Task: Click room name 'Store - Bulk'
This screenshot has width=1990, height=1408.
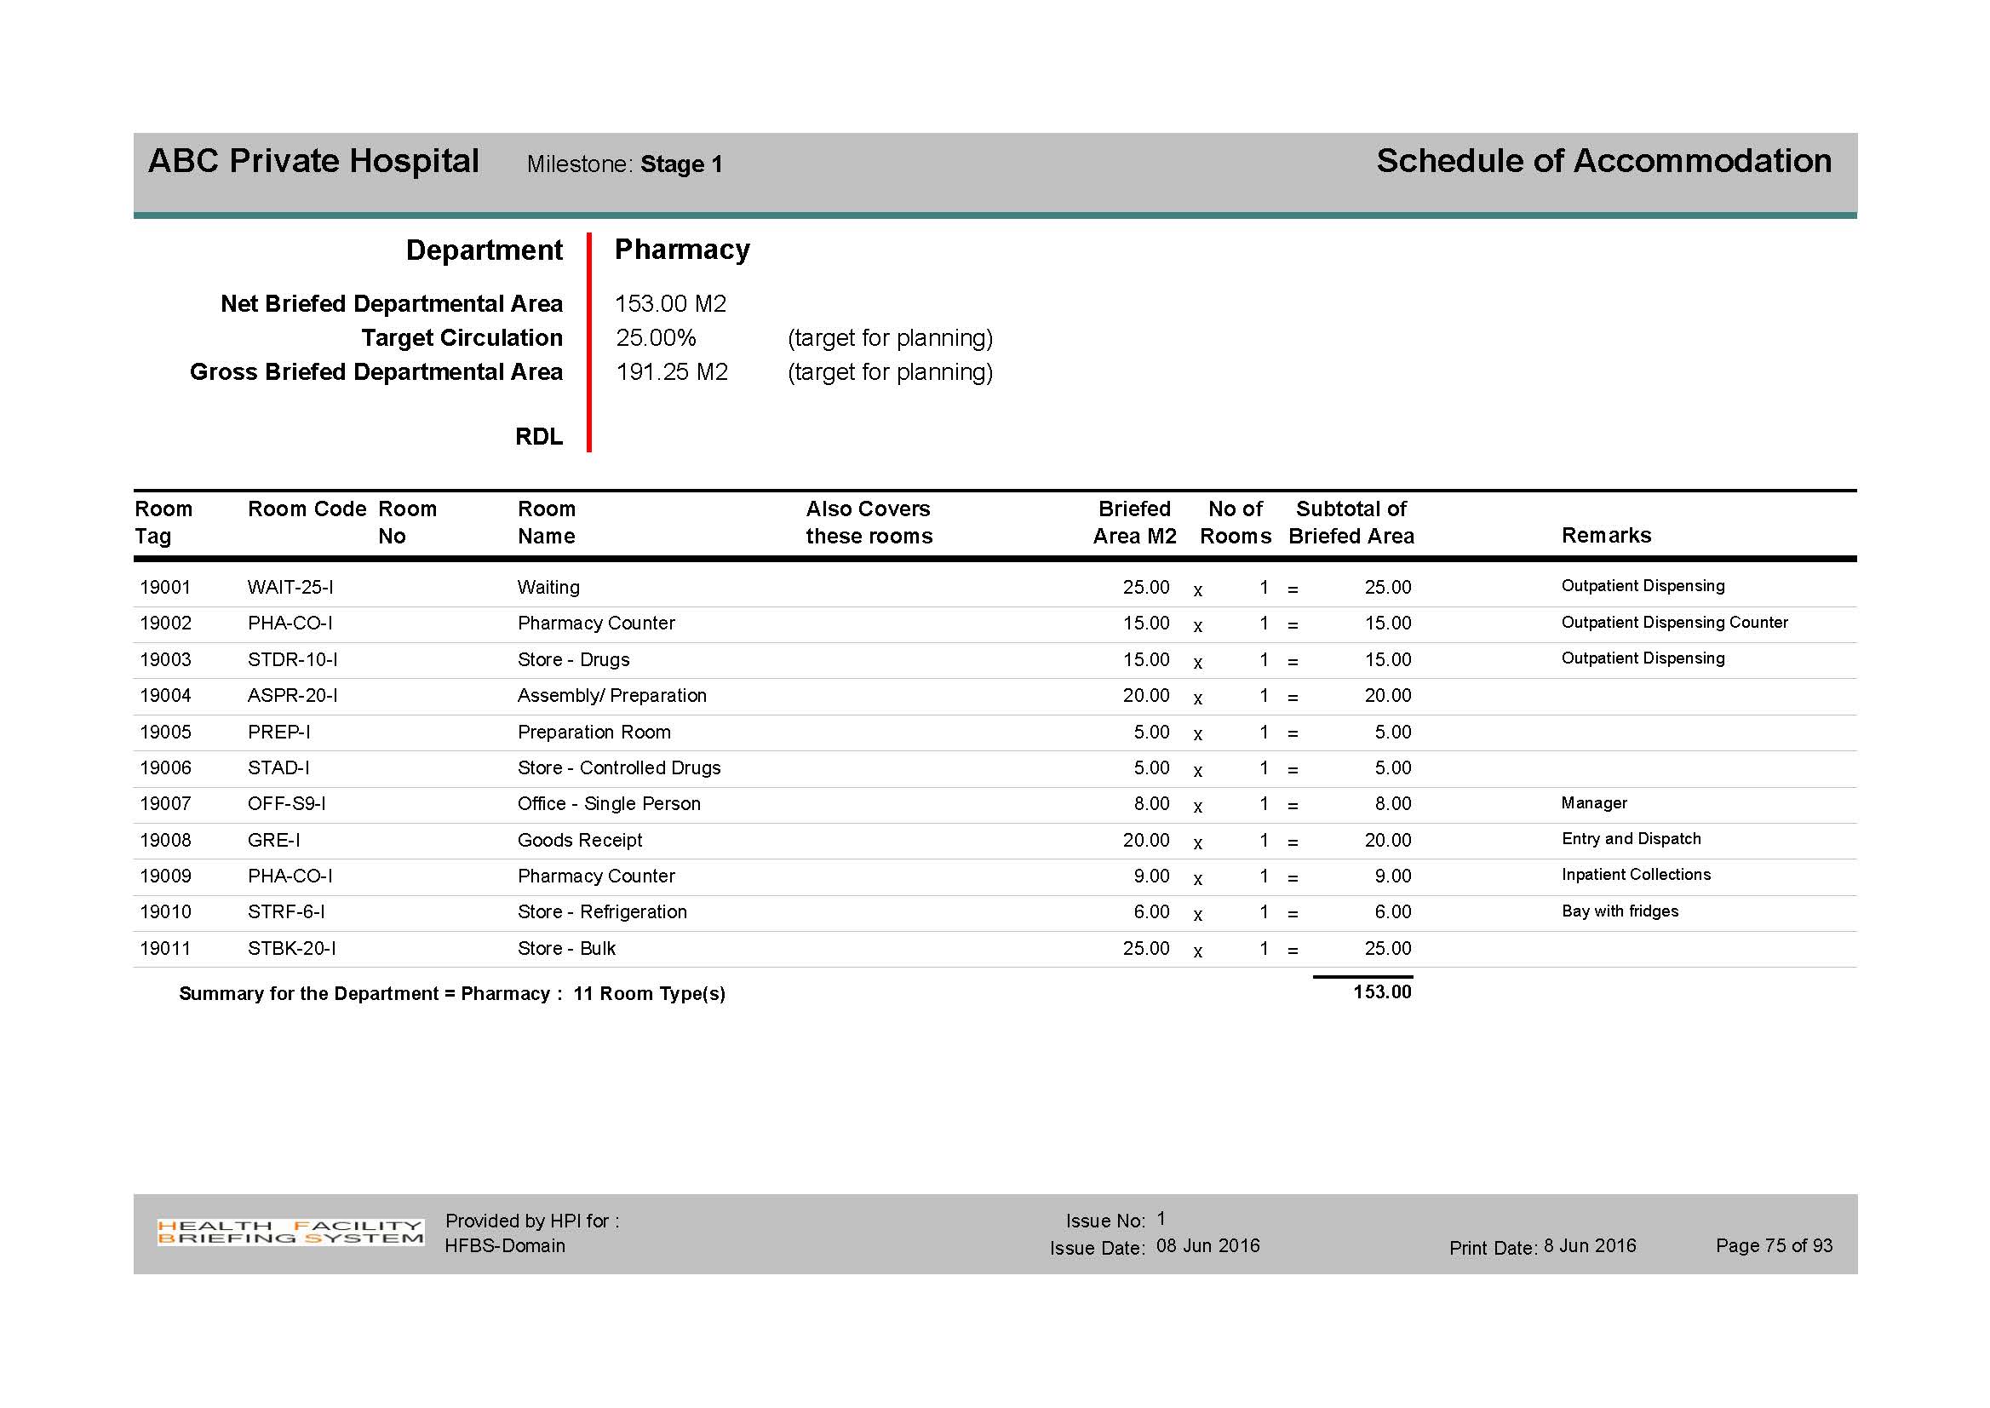Action: point(567,950)
